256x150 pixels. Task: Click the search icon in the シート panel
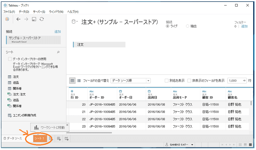(x=58, y=52)
